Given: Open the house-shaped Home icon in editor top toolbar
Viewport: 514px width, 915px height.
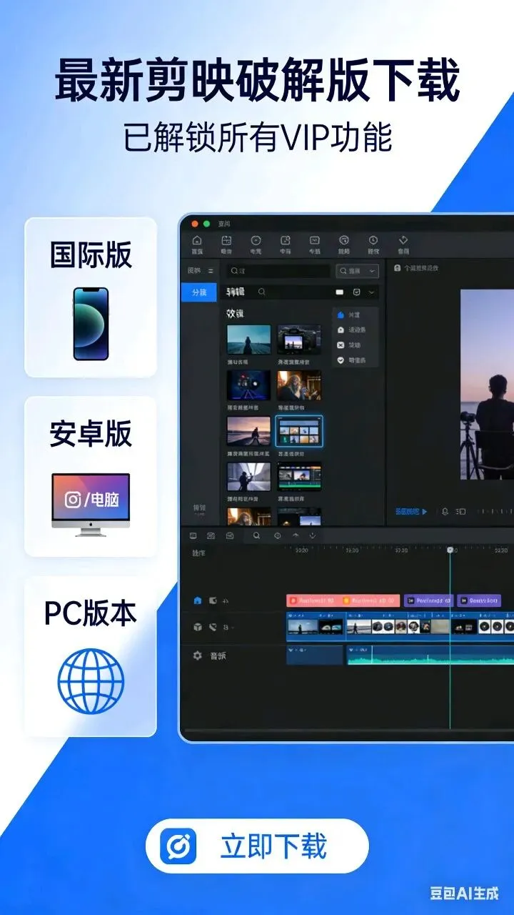Looking at the screenshot, I should (197, 241).
